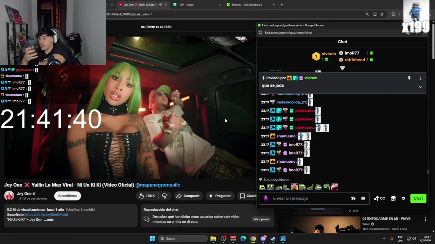Open @mapanegromusiic channel mention
This screenshot has height=244, width=435.
(158, 185)
